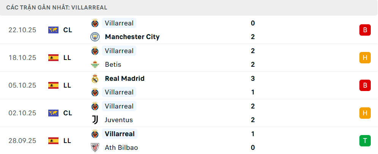This screenshot has height=154, width=378.
Task: Click the Champions League icon for 22.10.25
Action: tap(53, 30)
